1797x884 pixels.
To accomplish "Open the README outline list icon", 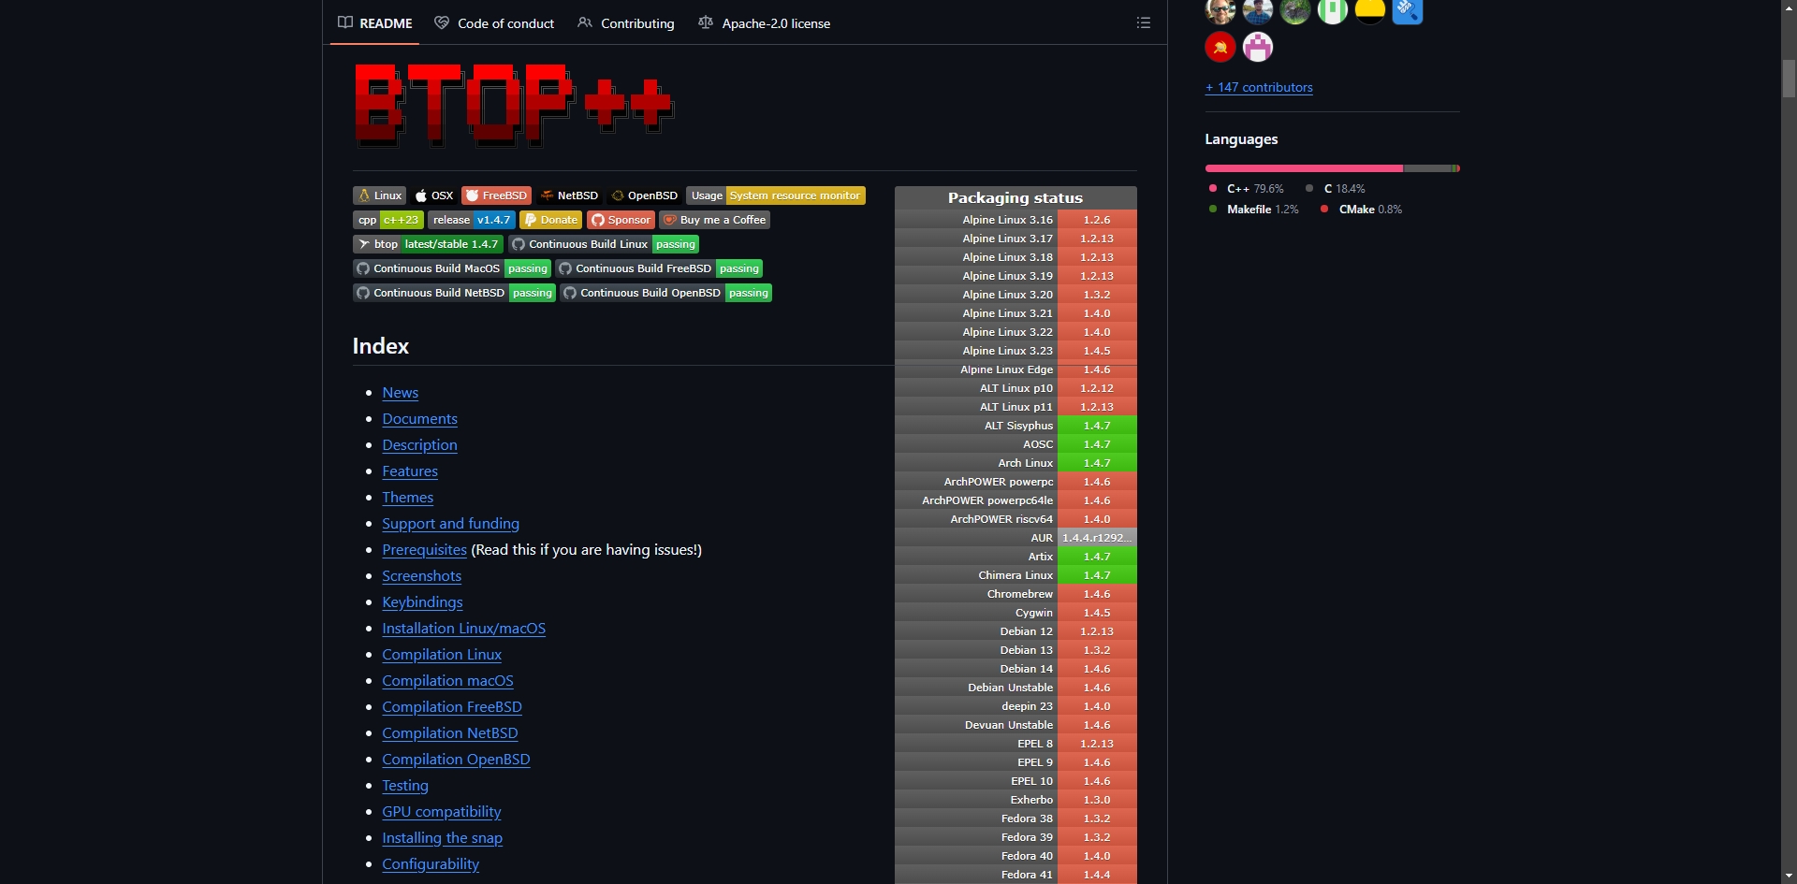I will [1143, 22].
